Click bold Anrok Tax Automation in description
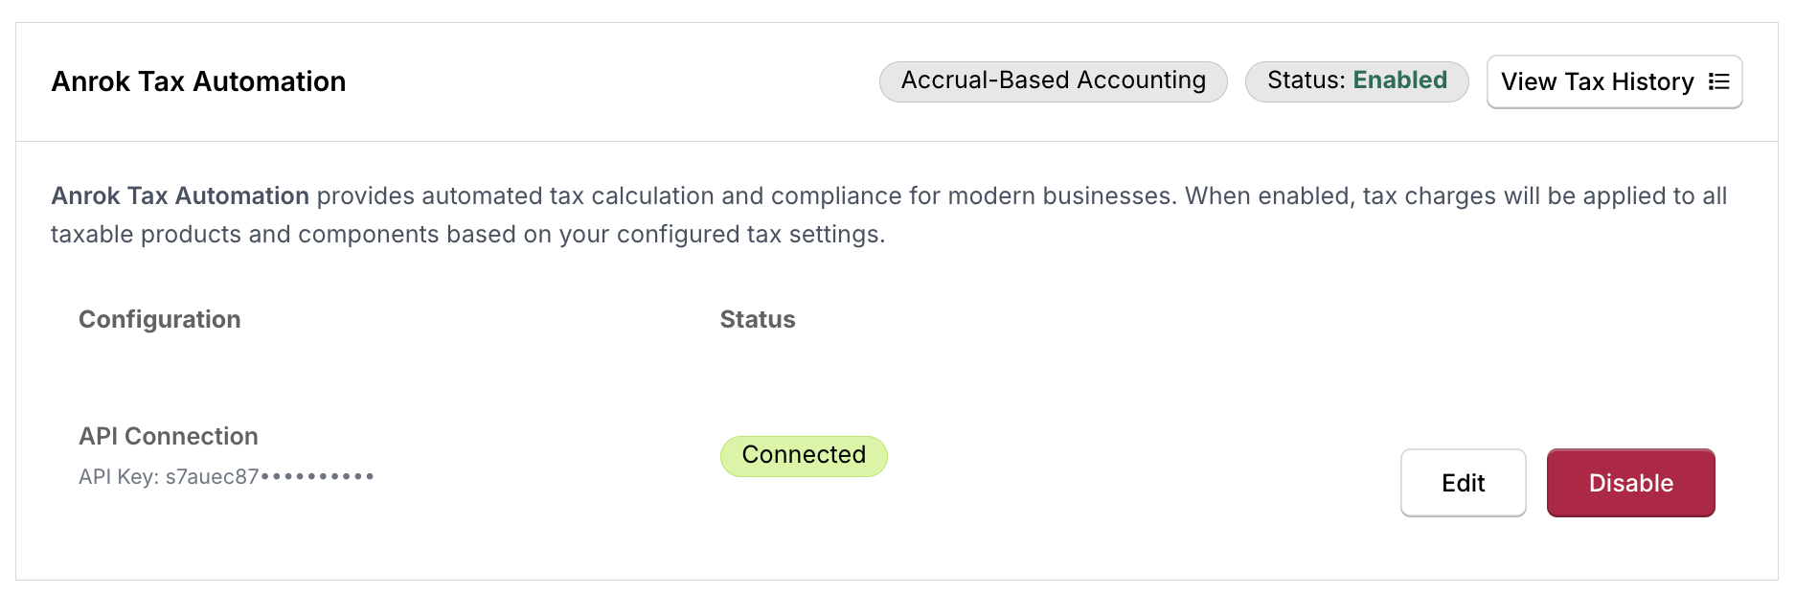The height and width of the screenshot is (594, 1795). 180,195
